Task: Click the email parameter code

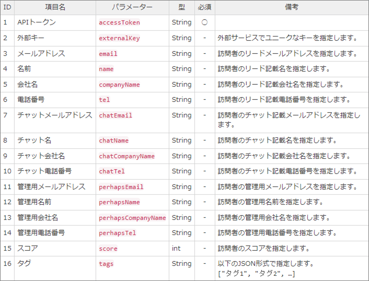Action: [108, 54]
